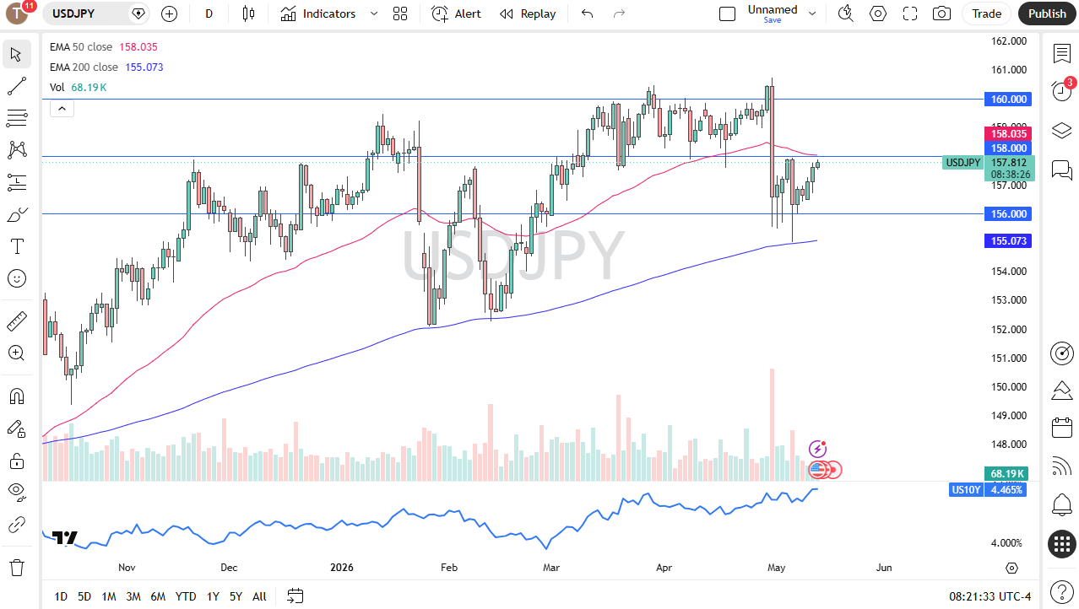Open the Pine/ideas mountain icon panel
This screenshot has height=609, width=1079.
pyautogui.click(x=1061, y=391)
